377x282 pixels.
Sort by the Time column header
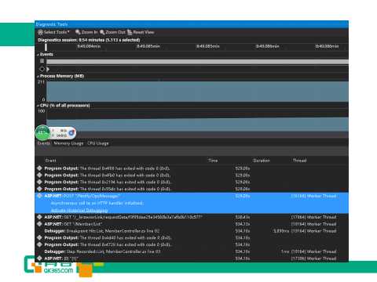coord(213,161)
